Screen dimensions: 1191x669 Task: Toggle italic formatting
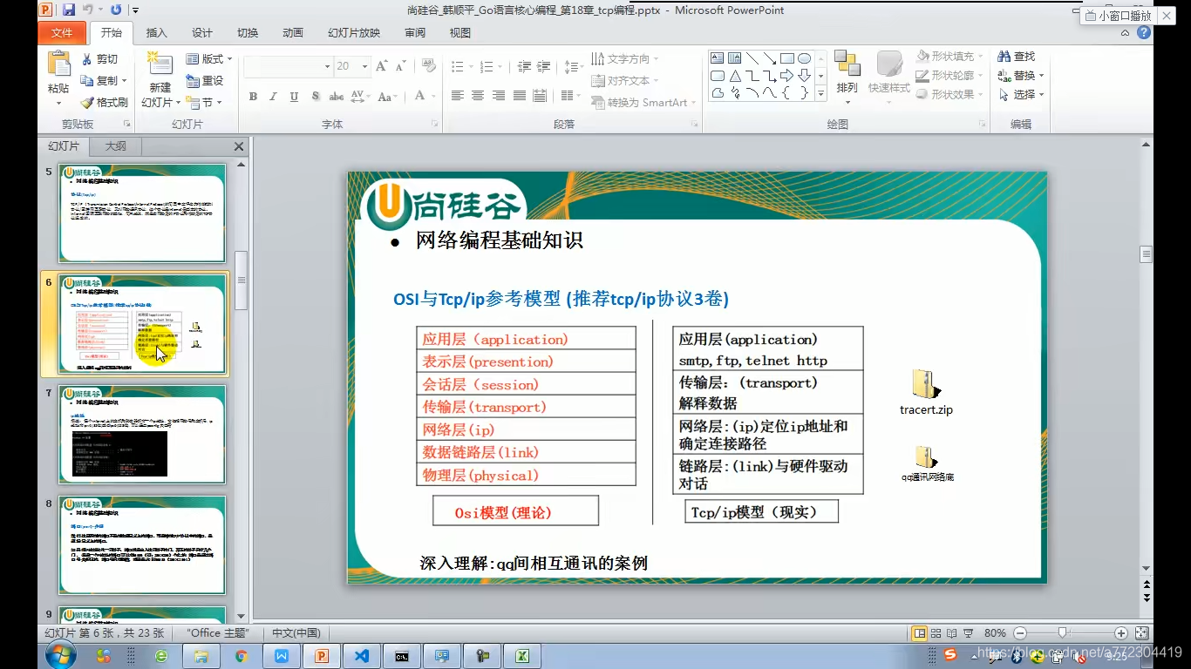pyautogui.click(x=273, y=97)
